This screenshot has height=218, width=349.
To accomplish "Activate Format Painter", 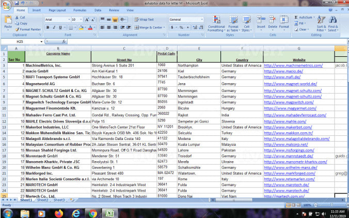I will tap(28, 29).
